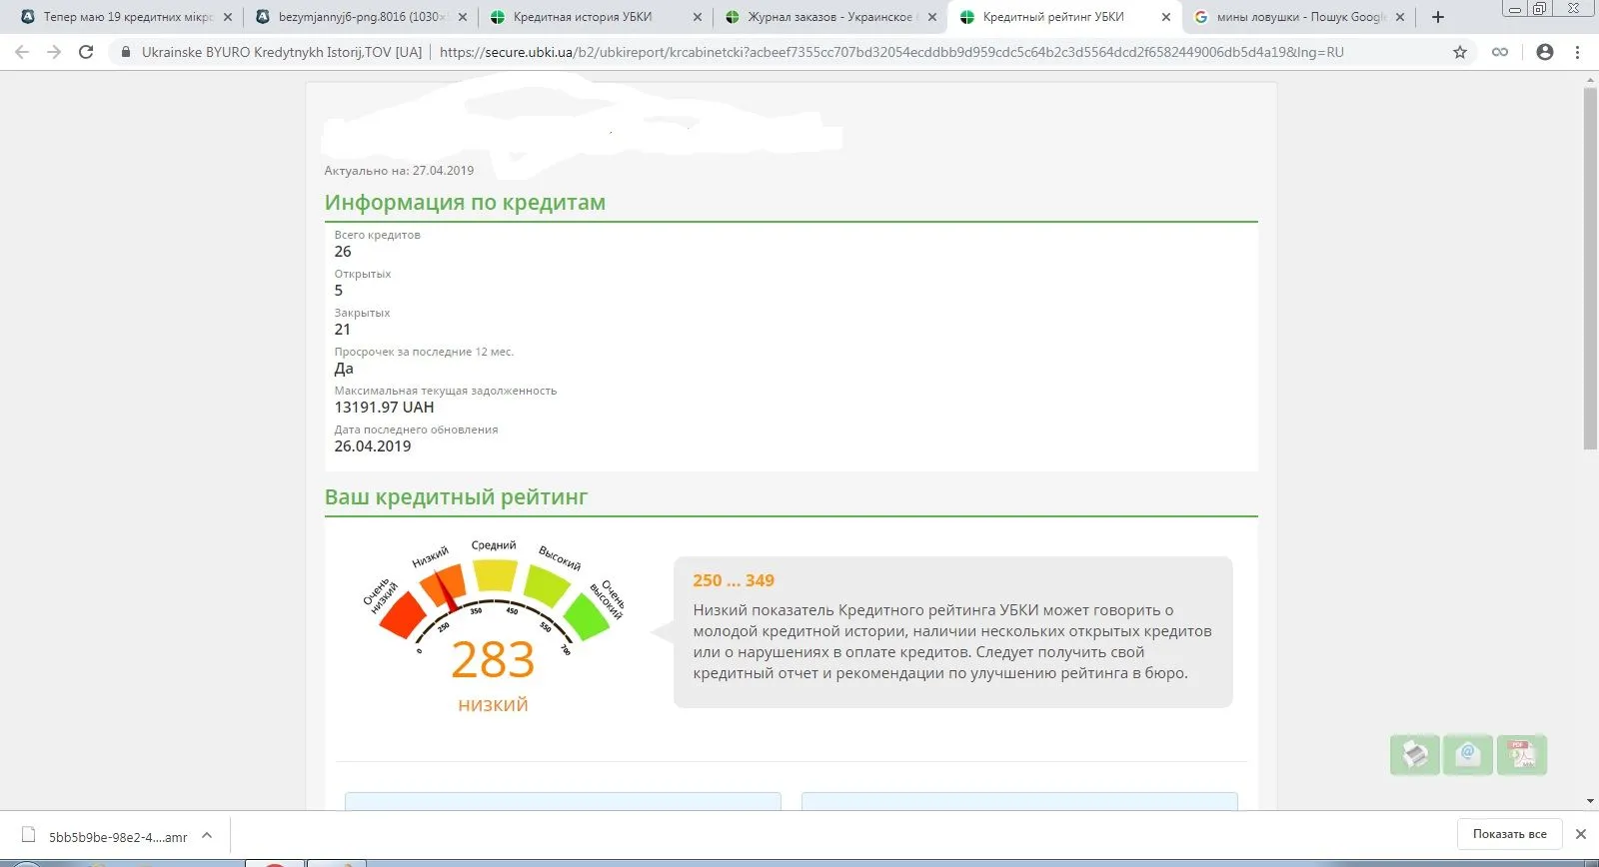This screenshot has width=1599, height=867.
Task: Bookmark this page with star icon
Action: click(x=1460, y=52)
